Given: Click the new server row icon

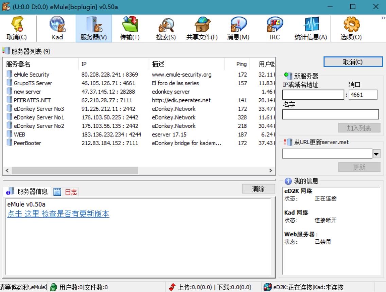Looking at the screenshot, I should pos(10,91).
